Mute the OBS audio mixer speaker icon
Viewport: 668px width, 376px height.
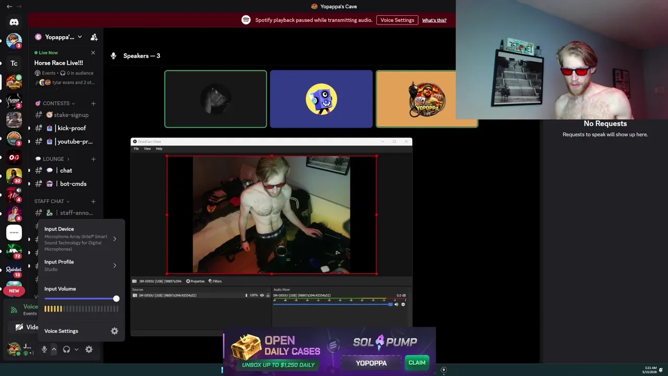[x=396, y=304]
